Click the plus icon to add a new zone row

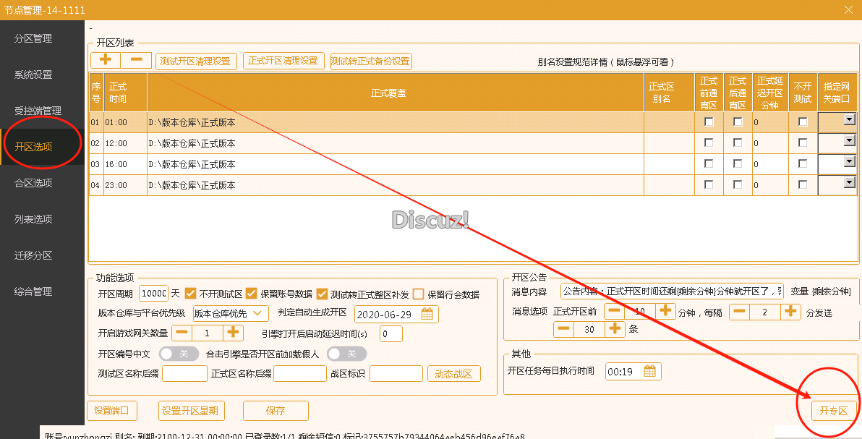click(104, 59)
